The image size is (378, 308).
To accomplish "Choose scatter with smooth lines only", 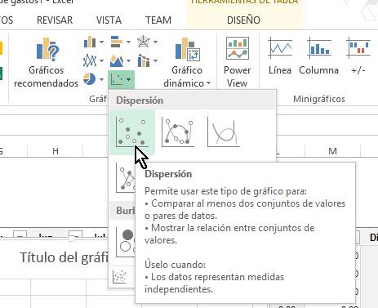I will (x=224, y=132).
